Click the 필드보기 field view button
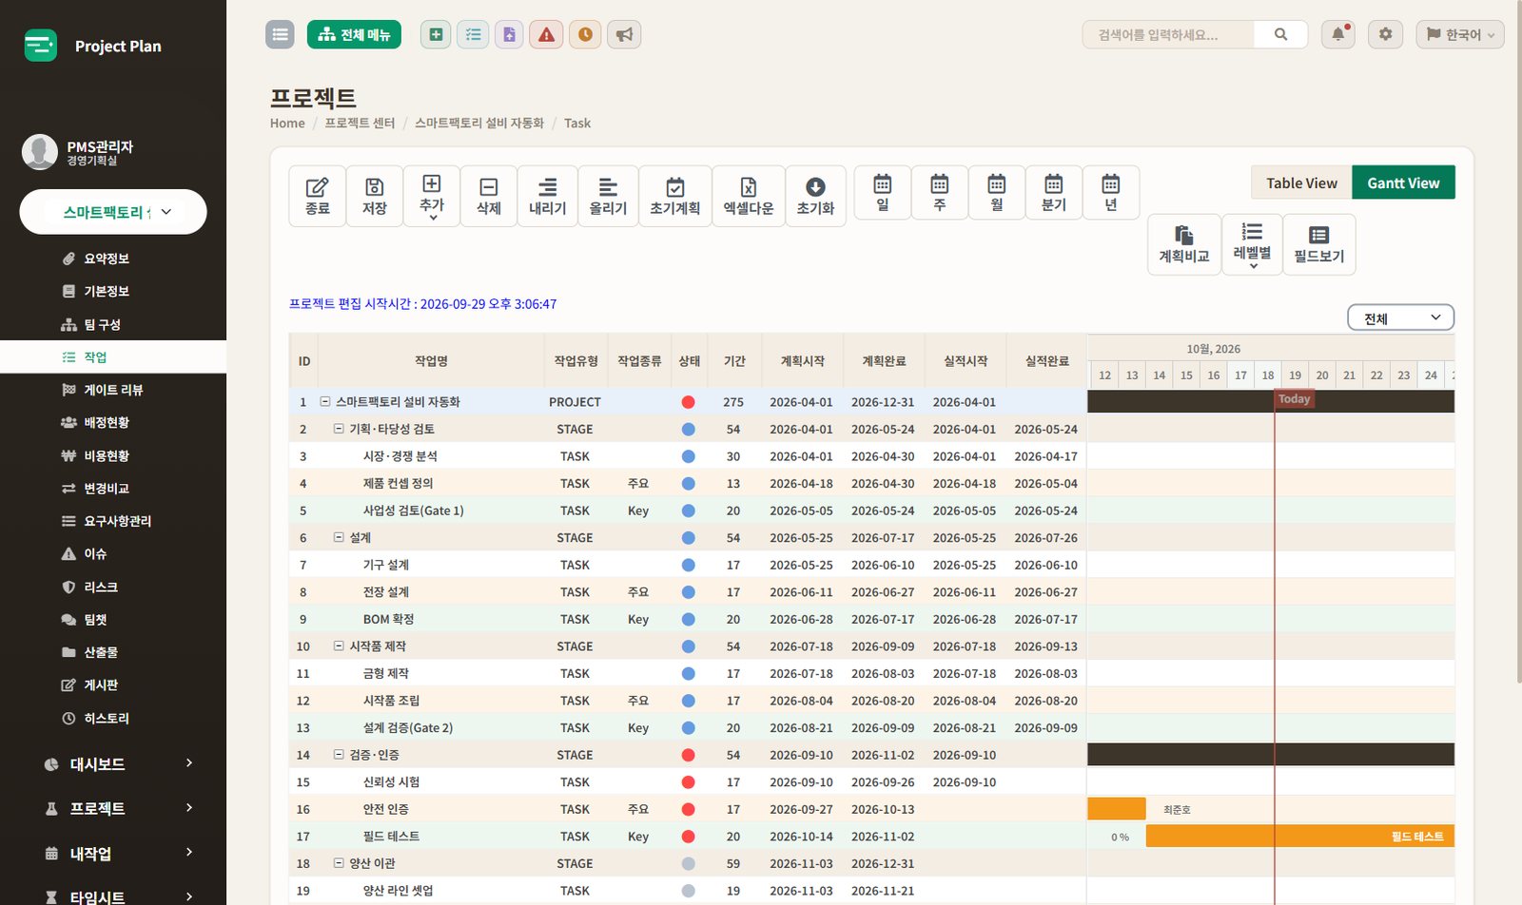Image resolution: width=1522 pixels, height=905 pixels. click(x=1319, y=244)
